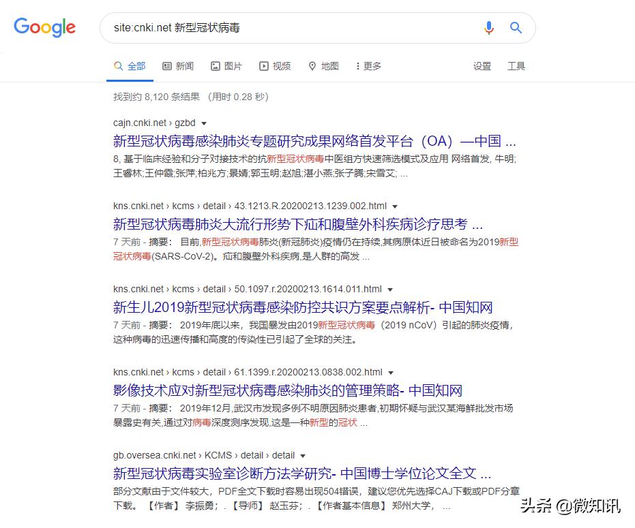Open Google search 设置 (Settings)
635x528 pixels.
[482, 66]
